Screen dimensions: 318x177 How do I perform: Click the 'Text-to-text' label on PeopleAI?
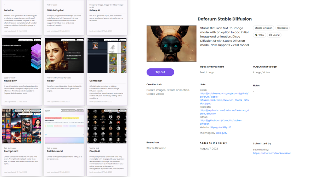point(94,148)
